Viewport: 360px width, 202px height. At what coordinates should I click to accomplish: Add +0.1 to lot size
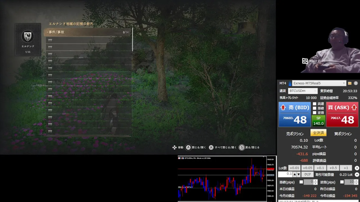[320, 168]
